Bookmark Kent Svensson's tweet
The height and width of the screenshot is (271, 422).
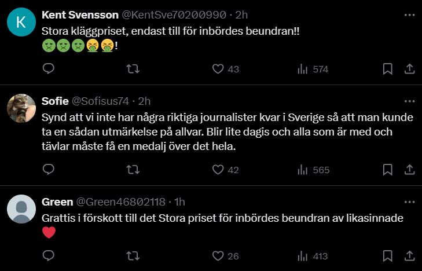[387, 69]
